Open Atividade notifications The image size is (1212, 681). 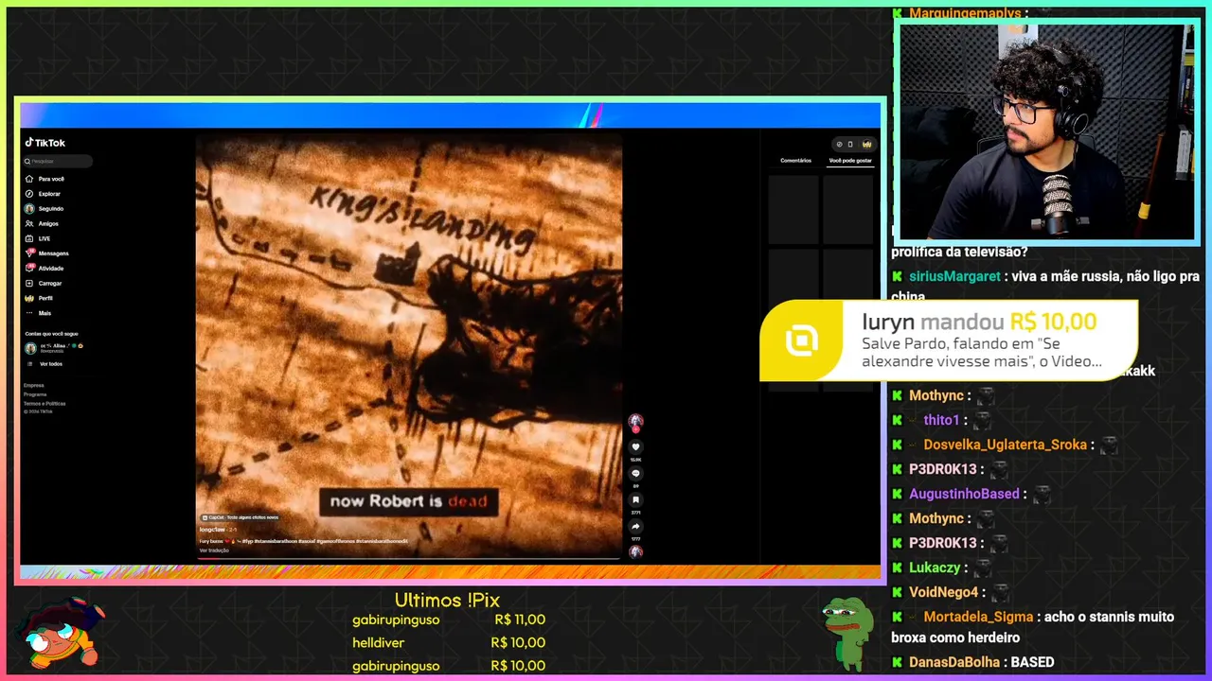pos(45,269)
